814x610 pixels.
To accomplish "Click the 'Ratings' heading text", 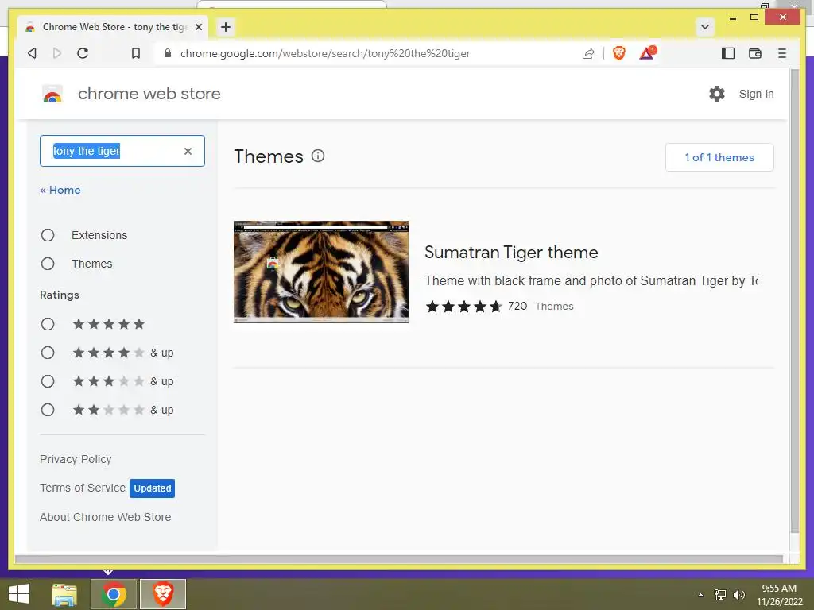I will click(60, 295).
